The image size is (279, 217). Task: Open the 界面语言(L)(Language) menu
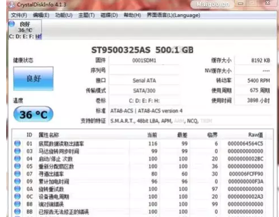click(x=173, y=15)
